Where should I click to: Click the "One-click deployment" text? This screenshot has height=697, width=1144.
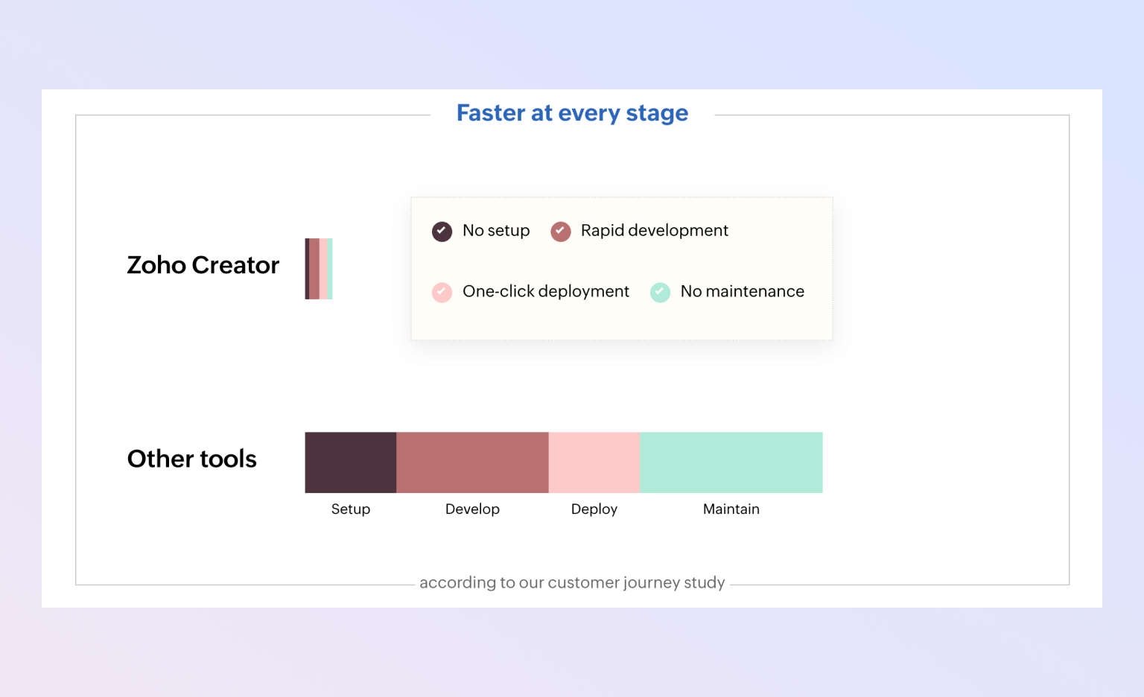point(546,291)
